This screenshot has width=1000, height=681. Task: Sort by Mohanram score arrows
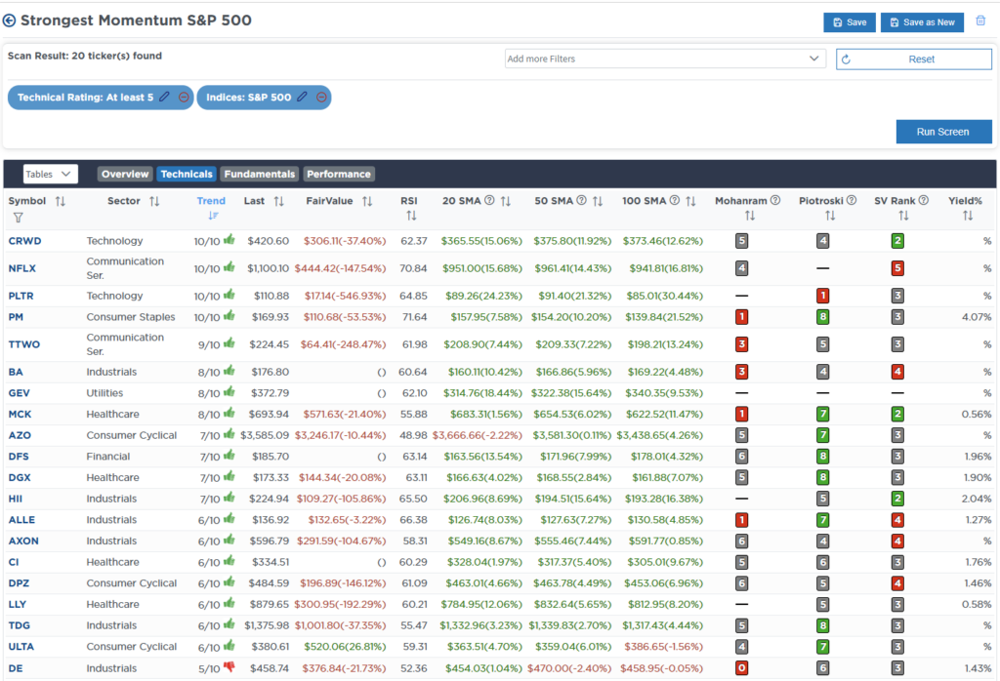749,216
